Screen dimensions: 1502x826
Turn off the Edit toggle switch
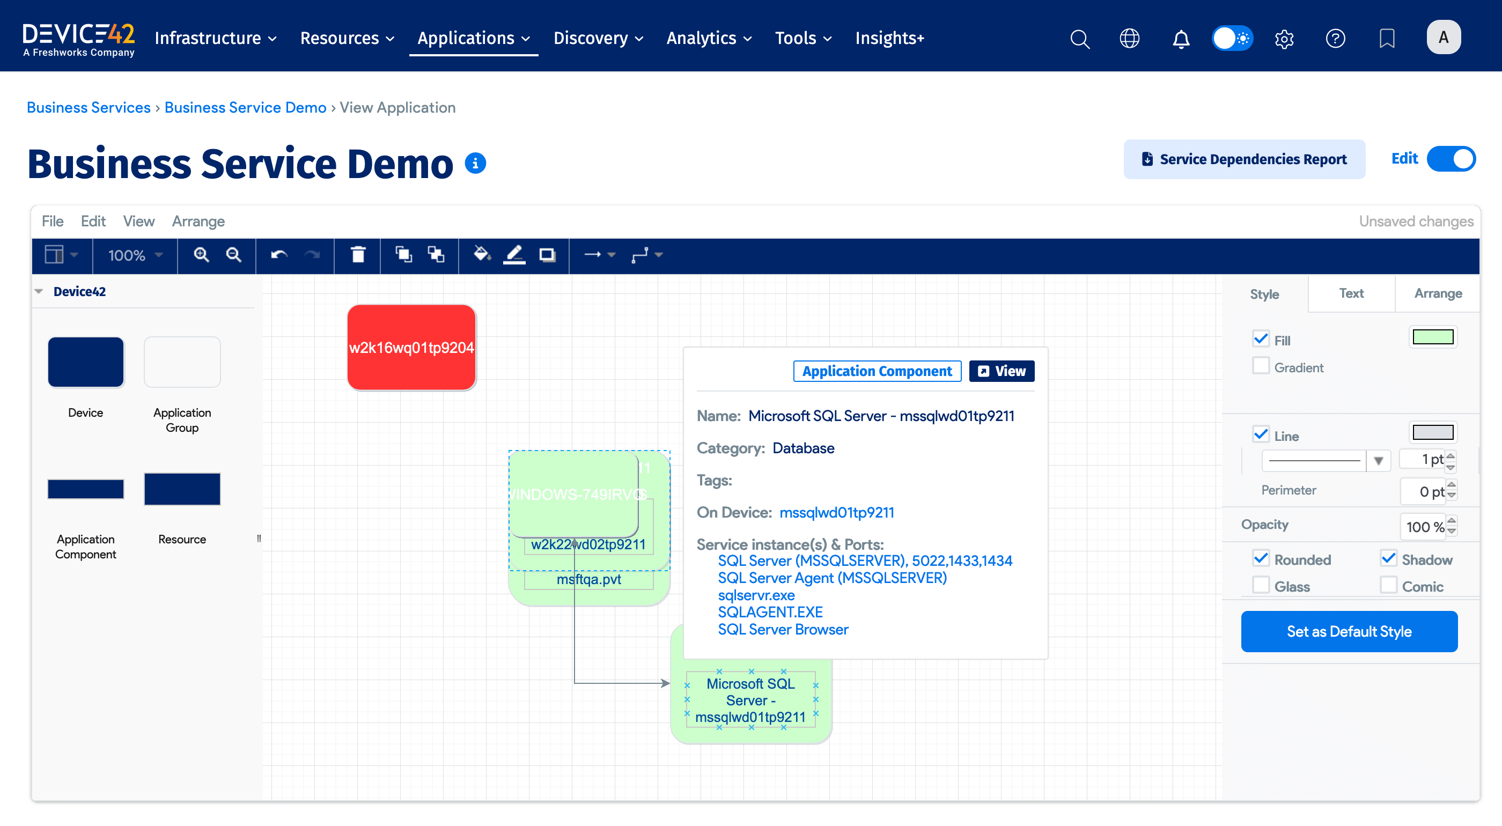point(1451,159)
